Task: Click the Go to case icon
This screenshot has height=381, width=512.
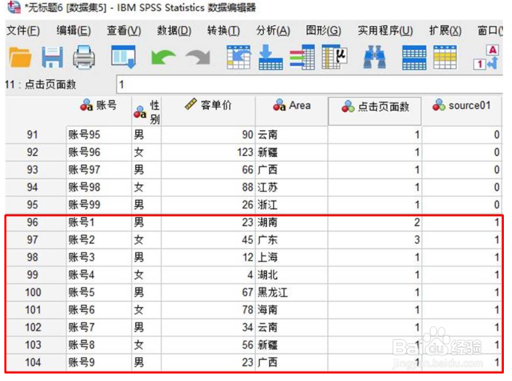Action: click(239, 57)
